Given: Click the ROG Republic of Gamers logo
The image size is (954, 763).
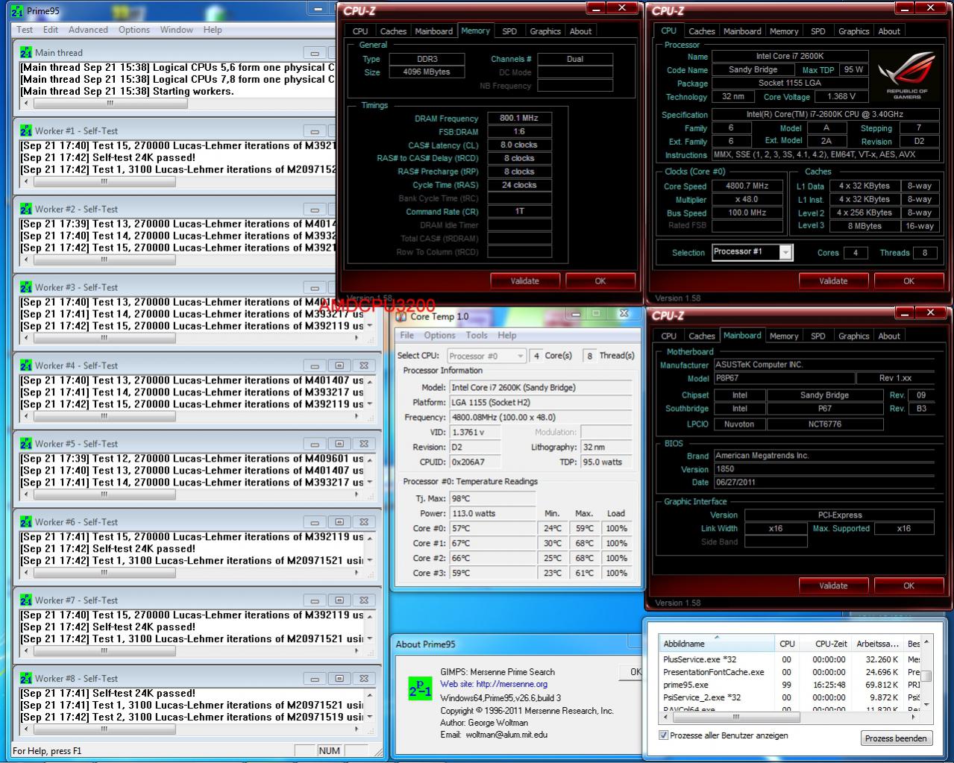Looking at the screenshot, I should pos(906,75).
